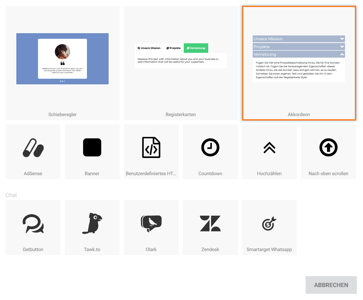Collapse the Vernetzung accordion section
Screen dimensions: 363x300
tap(342, 54)
